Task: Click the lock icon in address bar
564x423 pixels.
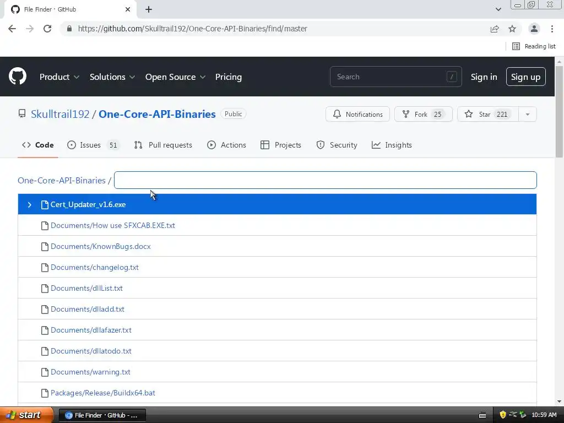Action: click(x=69, y=29)
